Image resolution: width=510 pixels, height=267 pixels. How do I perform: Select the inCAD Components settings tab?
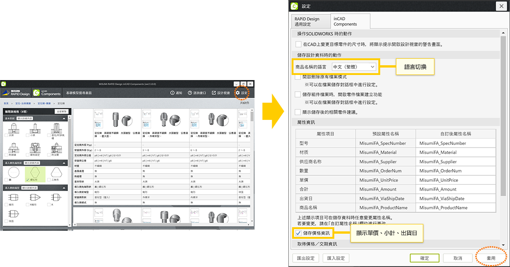tap(351, 22)
